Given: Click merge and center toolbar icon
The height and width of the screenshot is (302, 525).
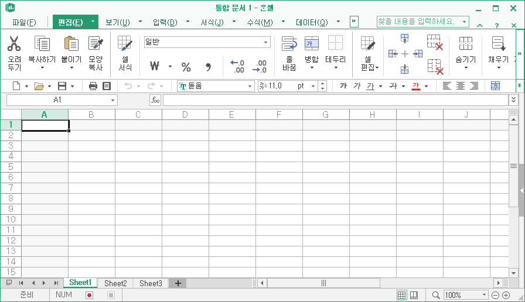Looking at the screenshot, I should tap(496, 86).
